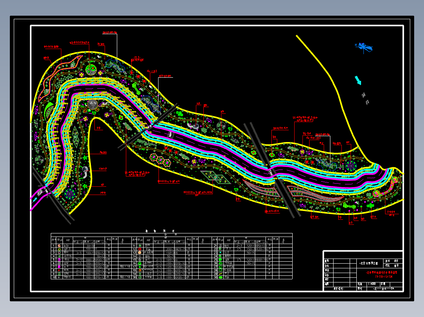The height and width of the screenshot is (317, 424).
Task: Click row number 10 in the plant table
Action: pyautogui.click(x=54, y=277)
